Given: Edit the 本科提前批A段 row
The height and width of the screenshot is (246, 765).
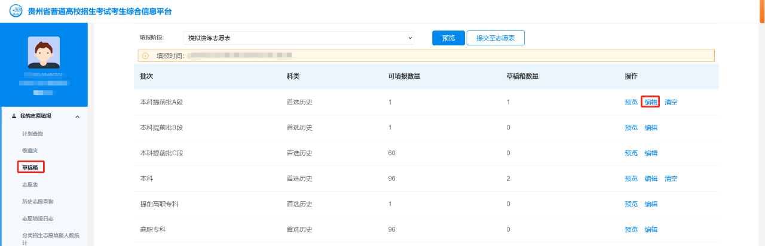Looking at the screenshot, I should 651,102.
